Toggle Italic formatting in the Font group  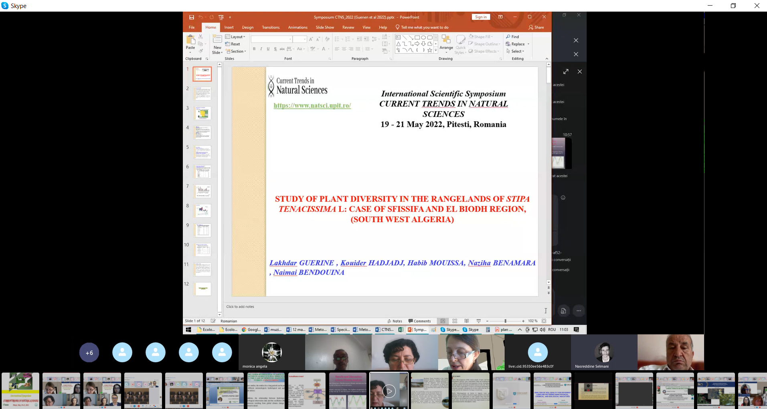(x=261, y=49)
